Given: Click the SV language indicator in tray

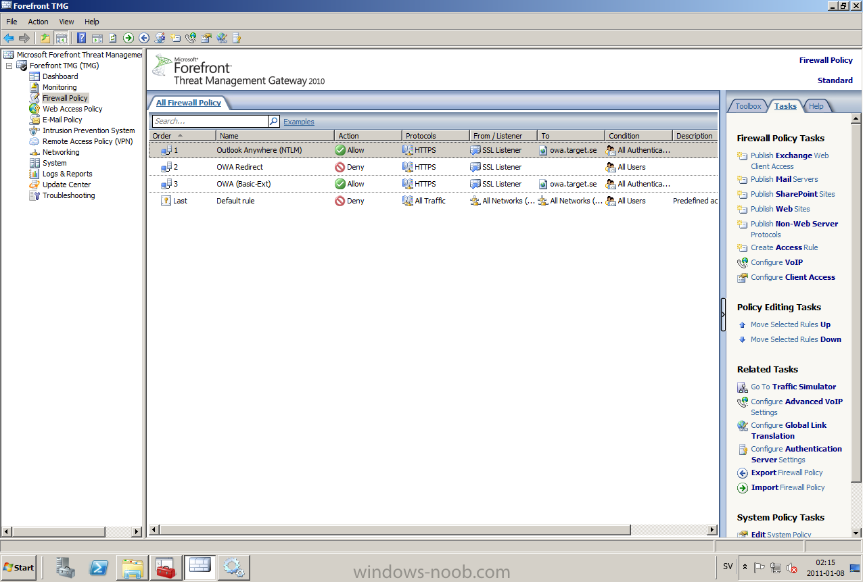Looking at the screenshot, I should 728,566.
